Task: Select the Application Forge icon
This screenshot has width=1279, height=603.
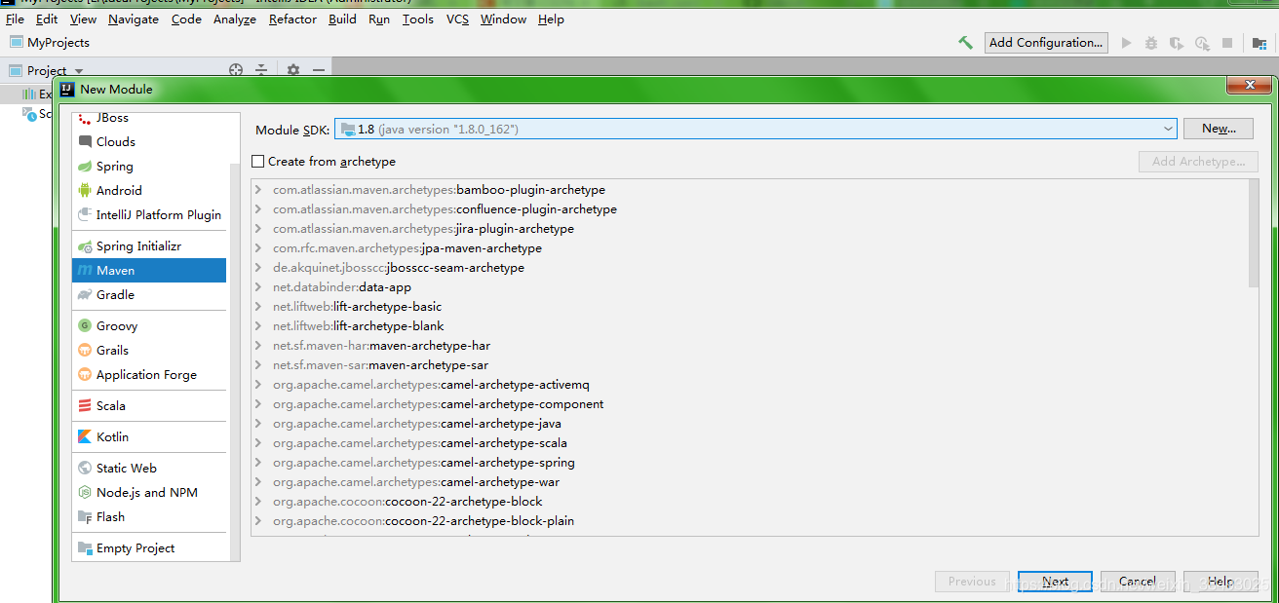Action: tap(85, 375)
